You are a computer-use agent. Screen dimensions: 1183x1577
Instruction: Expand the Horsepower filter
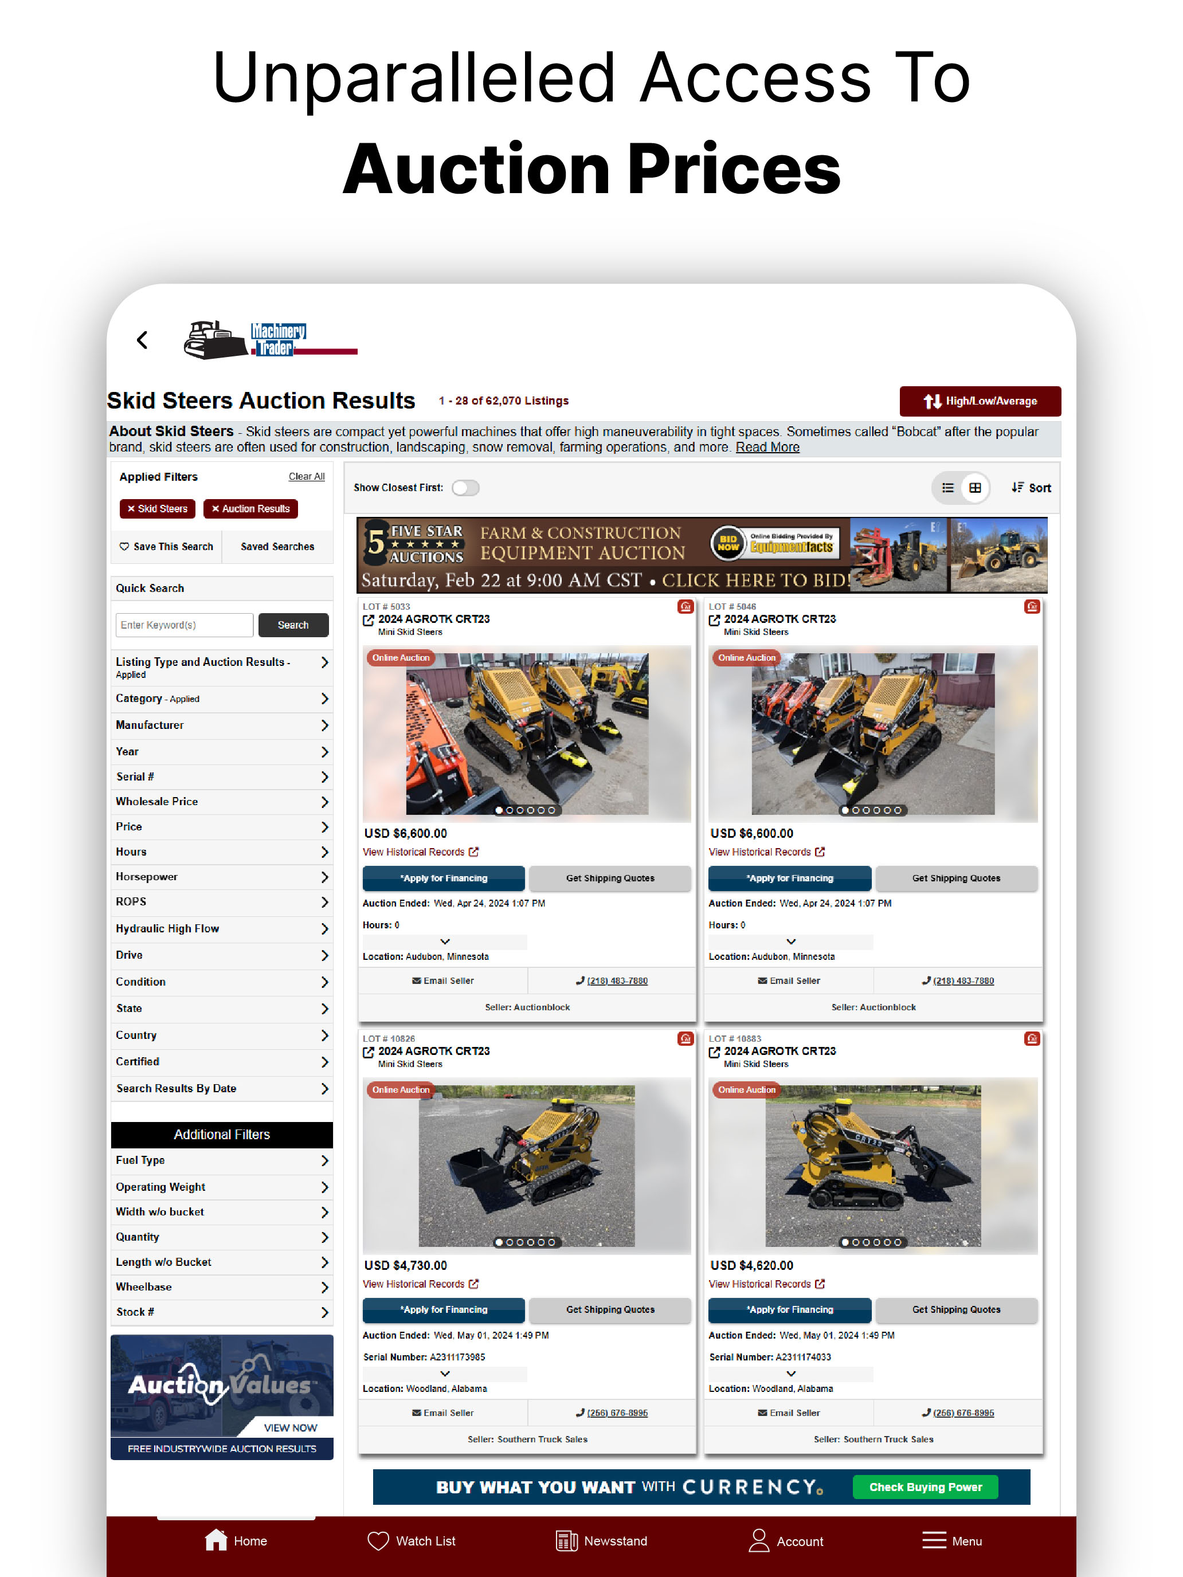(x=222, y=876)
